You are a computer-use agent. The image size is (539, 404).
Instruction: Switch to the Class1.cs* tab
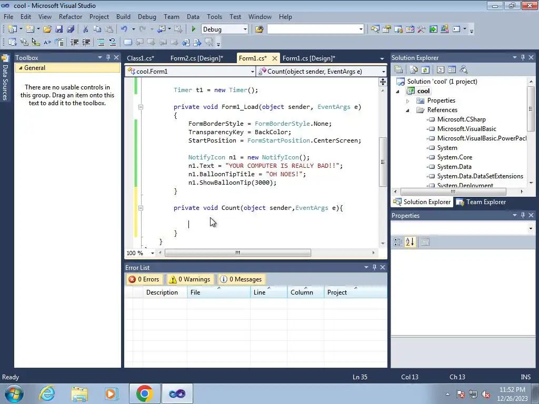(x=141, y=58)
